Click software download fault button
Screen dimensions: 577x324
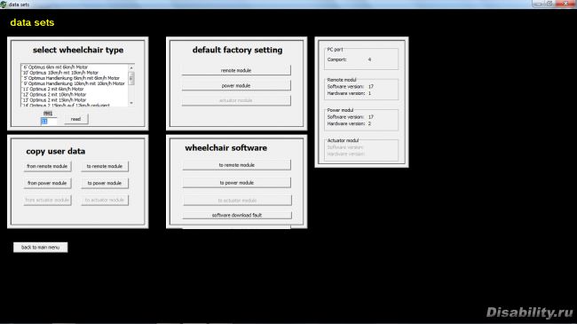tap(237, 215)
